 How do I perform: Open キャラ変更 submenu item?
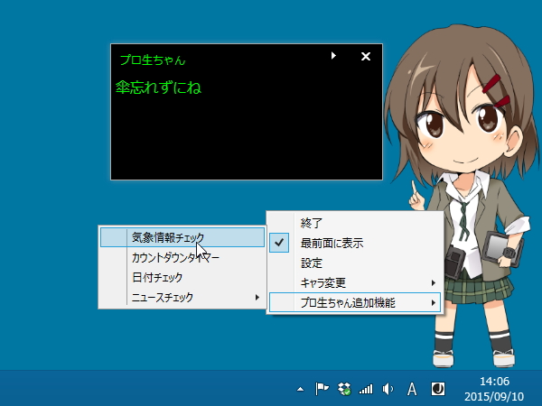click(355, 283)
